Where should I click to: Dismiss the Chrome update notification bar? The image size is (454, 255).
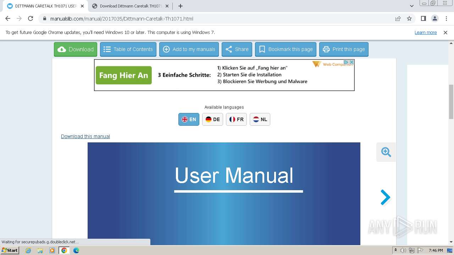pos(445,32)
